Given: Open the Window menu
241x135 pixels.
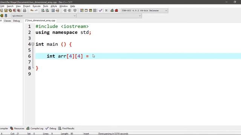Looking at the screenshot, I should [x=64, y=6].
